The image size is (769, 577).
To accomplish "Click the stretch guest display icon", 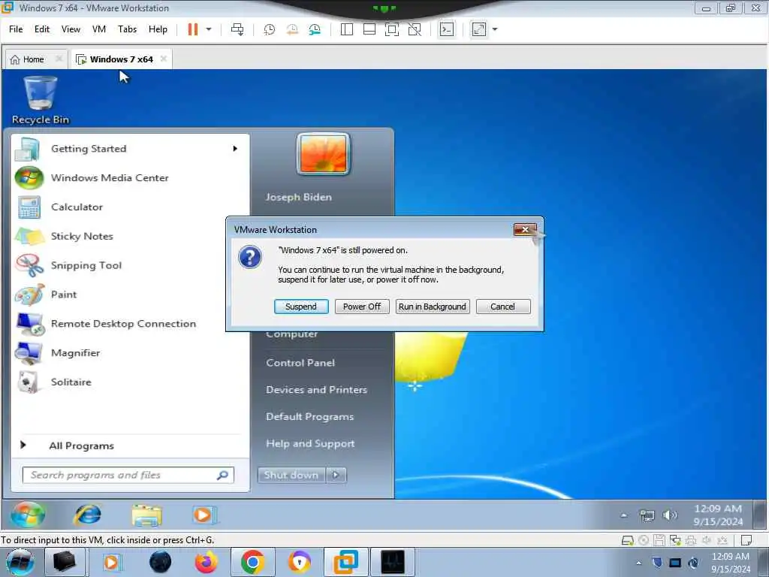I will point(479,29).
